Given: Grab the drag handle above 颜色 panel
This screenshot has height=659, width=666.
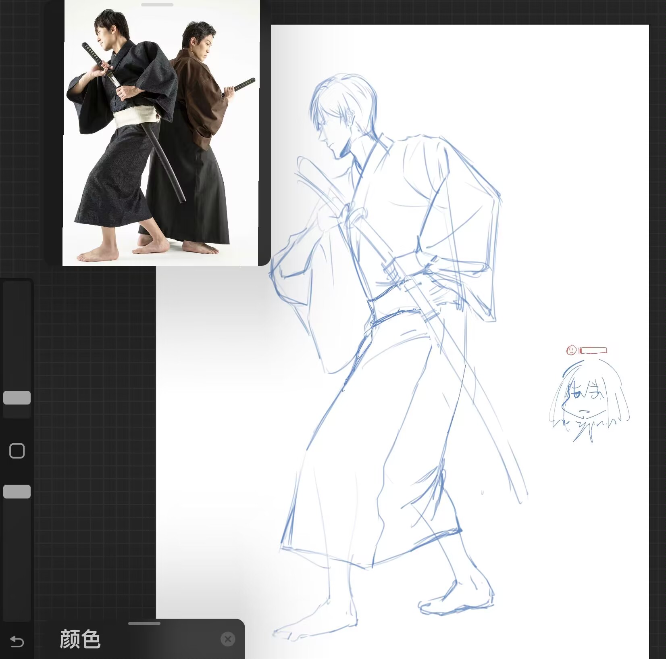Looking at the screenshot, I should [x=144, y=624].
